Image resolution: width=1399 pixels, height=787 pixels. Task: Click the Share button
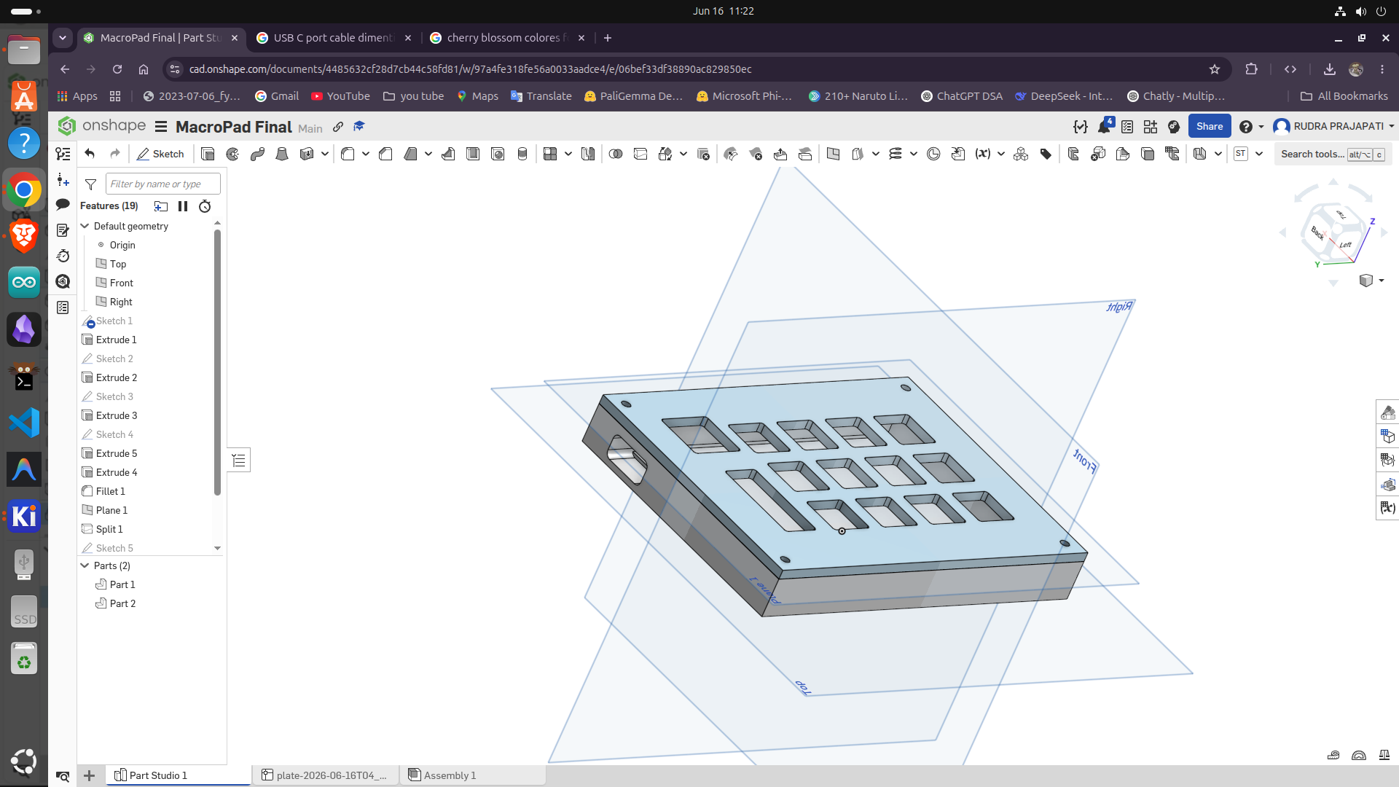tap(1210, 126)
